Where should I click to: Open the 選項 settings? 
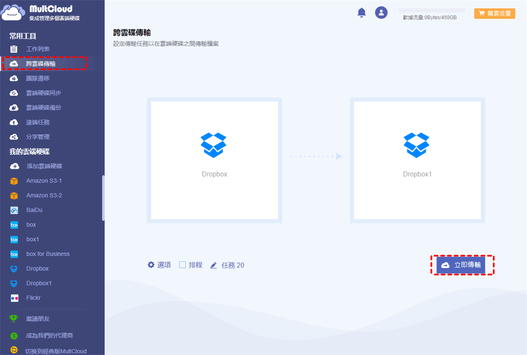coord(164,265)
